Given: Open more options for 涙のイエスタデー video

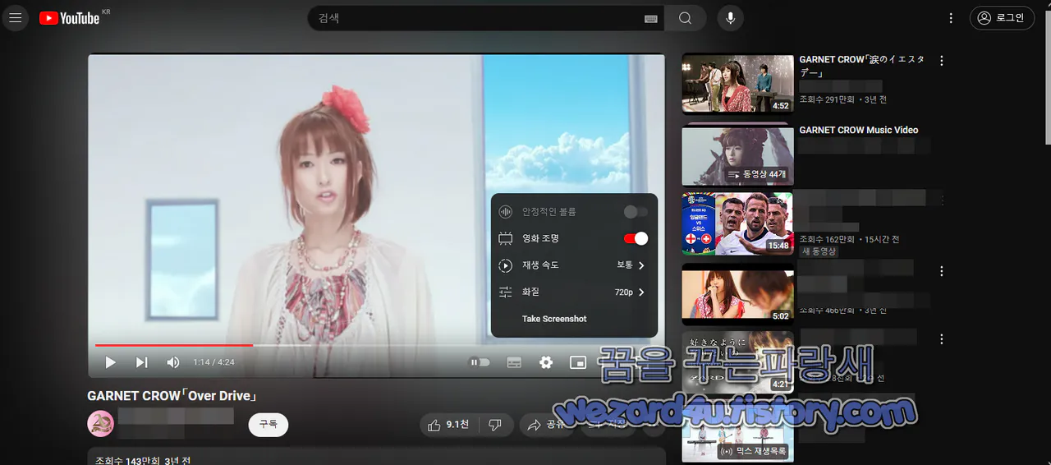Looking at the screenshot, I should pos(942,61).
